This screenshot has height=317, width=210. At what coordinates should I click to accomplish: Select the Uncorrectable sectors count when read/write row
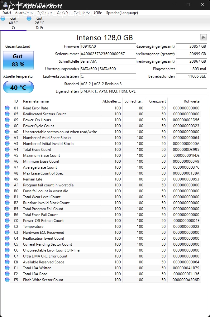[x=102, y=132]
